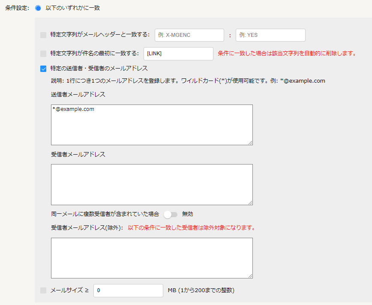Enable the メールヘッダーと一致する checkbox

(43, 35)
